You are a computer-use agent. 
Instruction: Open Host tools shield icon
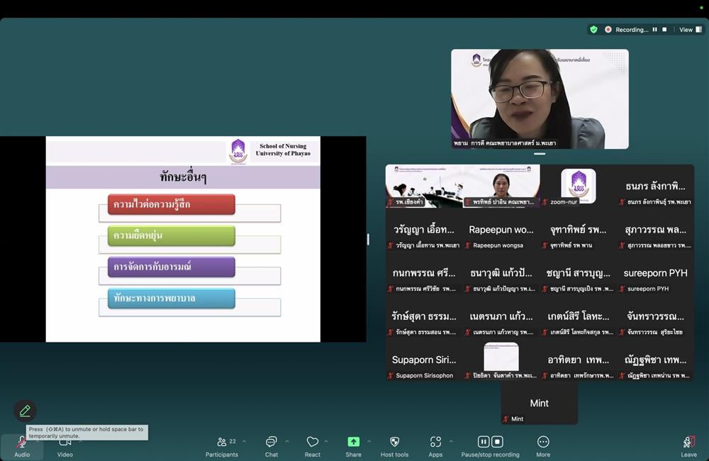pos(394,442)
